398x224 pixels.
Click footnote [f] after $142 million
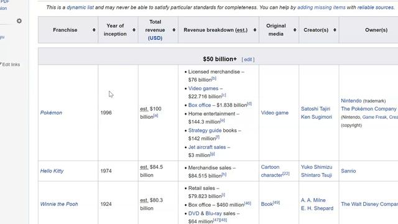tap(218, 137)
